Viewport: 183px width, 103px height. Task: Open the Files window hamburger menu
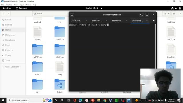174,13
